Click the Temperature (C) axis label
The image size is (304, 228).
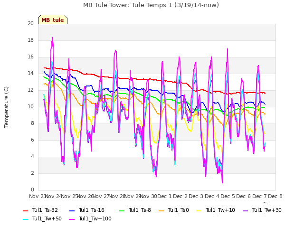[x=6, y=107]
